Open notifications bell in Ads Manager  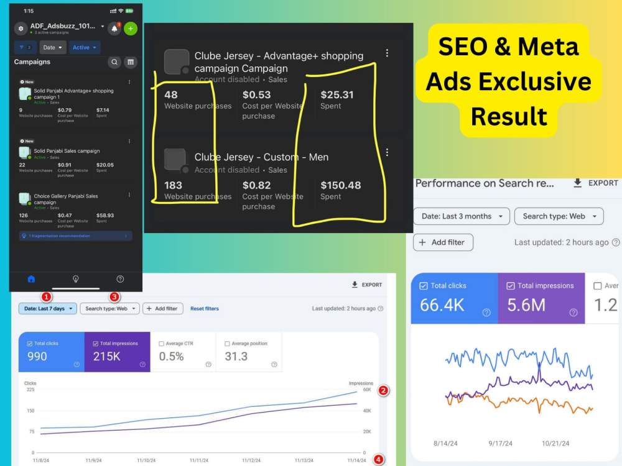(114, 29)
